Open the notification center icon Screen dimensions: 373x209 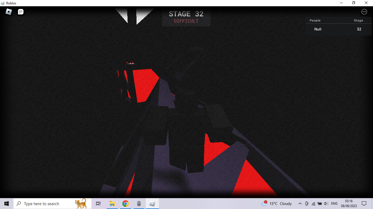(364, 204)
